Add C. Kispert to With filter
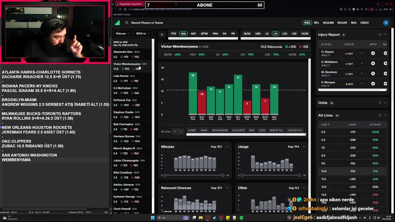 pyautogui.click(x=373, y=53)
